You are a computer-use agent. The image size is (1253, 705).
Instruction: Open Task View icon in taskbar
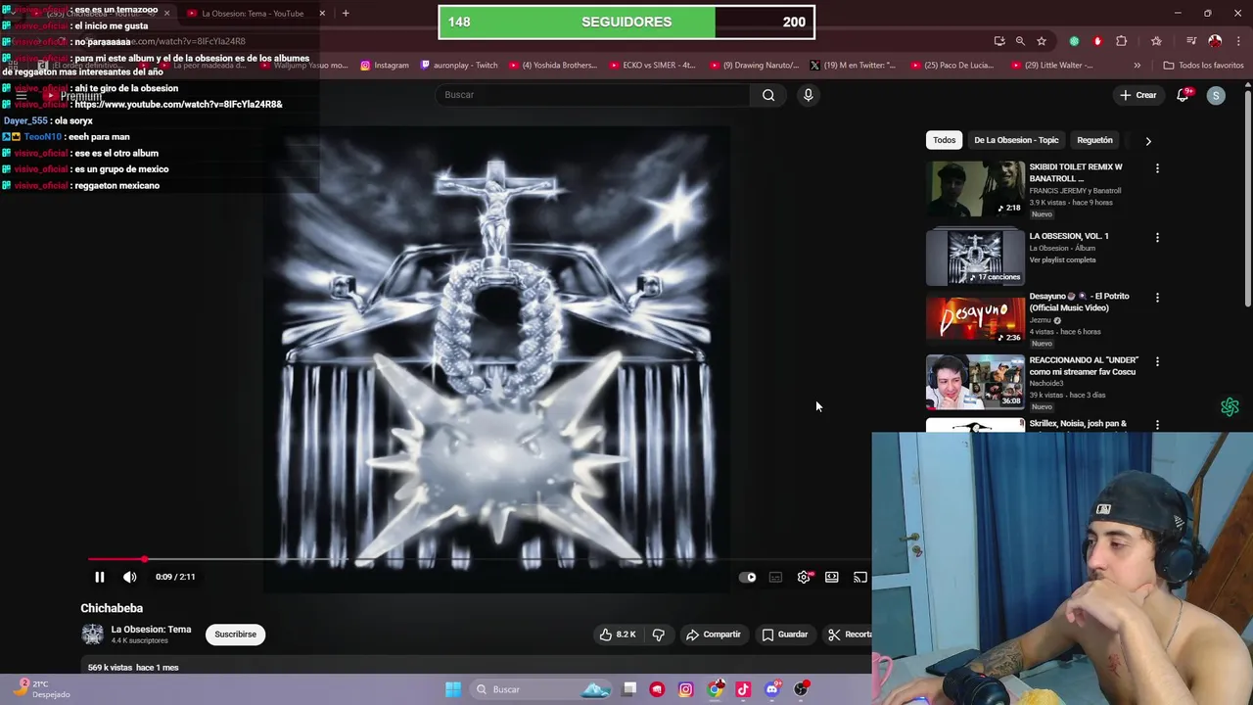click(x=629, y=689)
